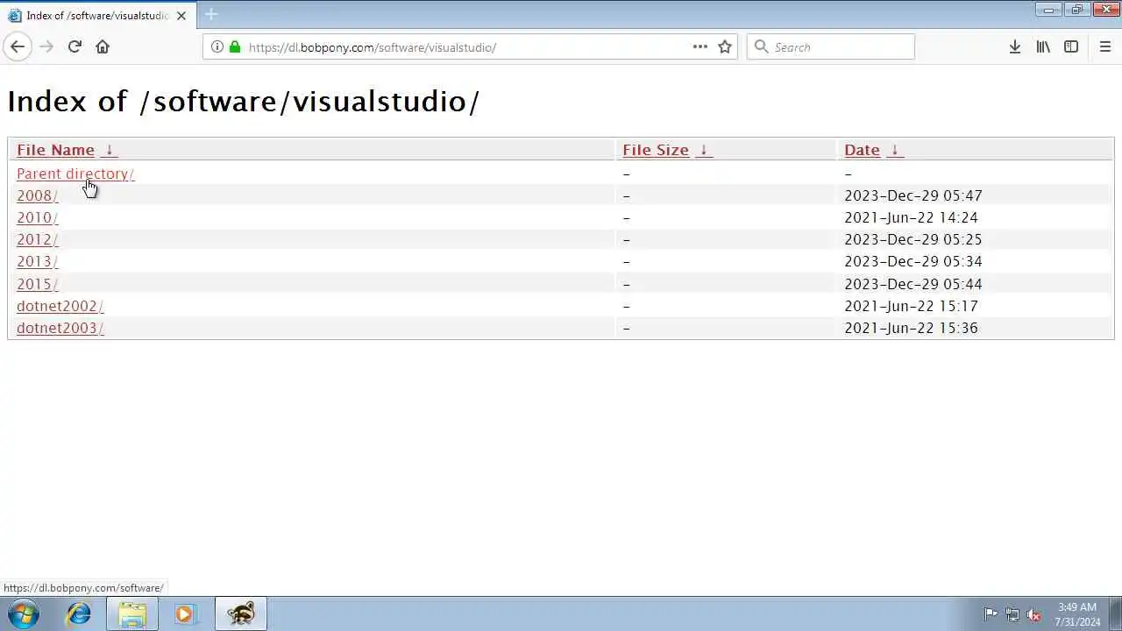Click the date 2021-Jun-22 14:24
The width and height of the screenshot is (1122, 631).
[x=911, y=217]
